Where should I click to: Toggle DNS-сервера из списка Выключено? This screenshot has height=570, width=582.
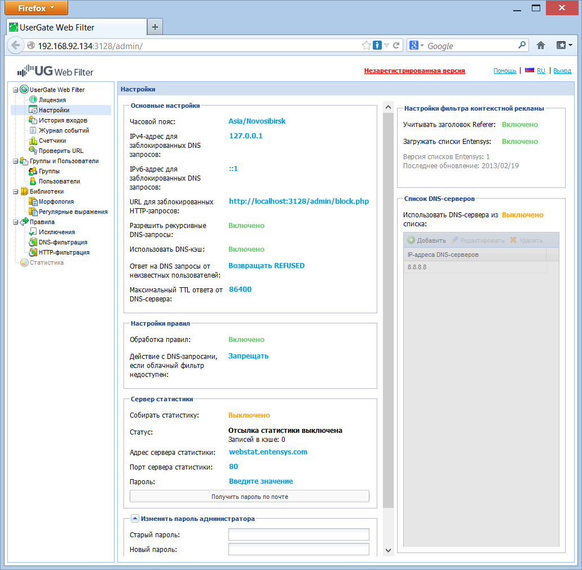[523, 214]
